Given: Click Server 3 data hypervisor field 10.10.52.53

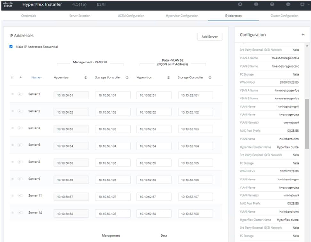Looking at the screenshot, I should coord(154,129).
